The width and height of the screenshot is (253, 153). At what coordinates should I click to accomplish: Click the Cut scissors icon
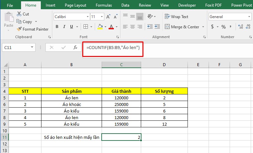click(x=19, y=14)
